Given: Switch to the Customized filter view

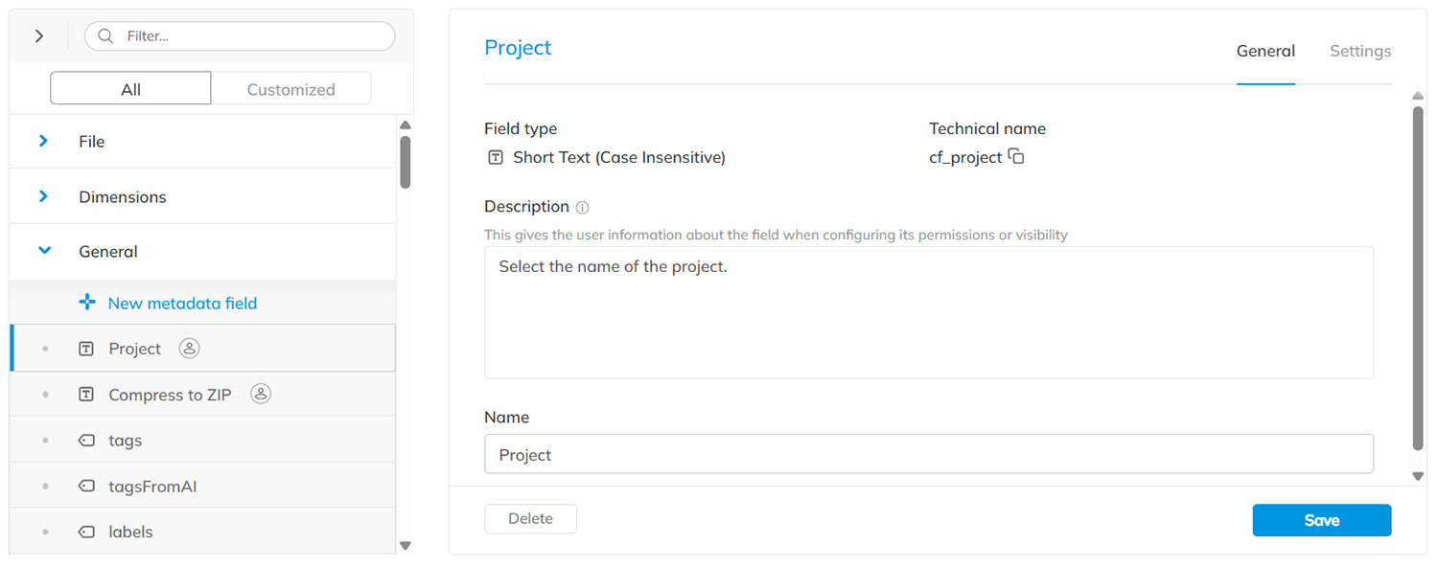Looking at the screenshot, I should point(290,88).
